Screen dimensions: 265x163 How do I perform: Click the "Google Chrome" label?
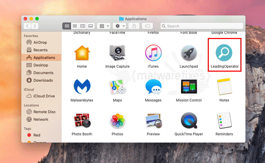click(224, 33)
